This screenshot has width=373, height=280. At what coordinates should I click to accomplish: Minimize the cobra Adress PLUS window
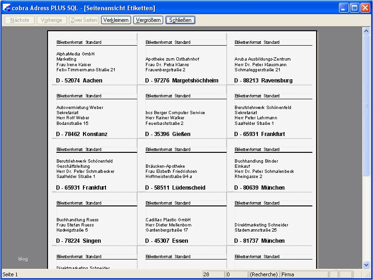[x=343, y=8]
